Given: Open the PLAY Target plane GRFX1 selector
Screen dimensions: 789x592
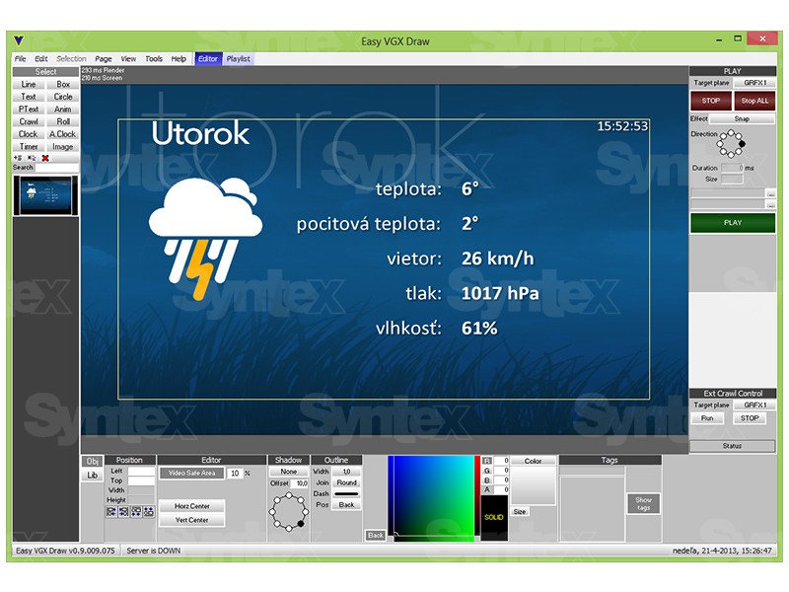Looking at the screenshot, I should point(754,84).
